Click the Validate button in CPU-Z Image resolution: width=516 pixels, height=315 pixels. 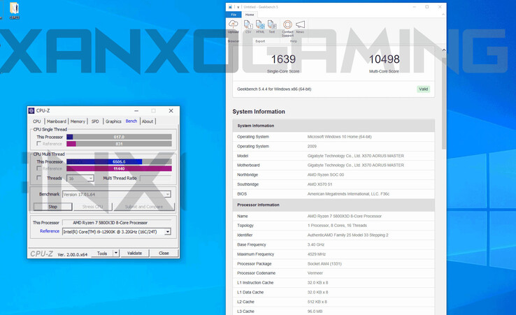coord(134,254)
